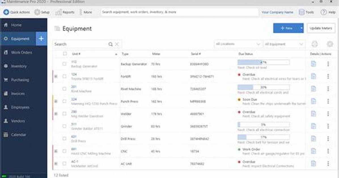Viewport: 339px width, 178px height.
Task: Expand the row for unit AC-1
Action: click(56, 164)
